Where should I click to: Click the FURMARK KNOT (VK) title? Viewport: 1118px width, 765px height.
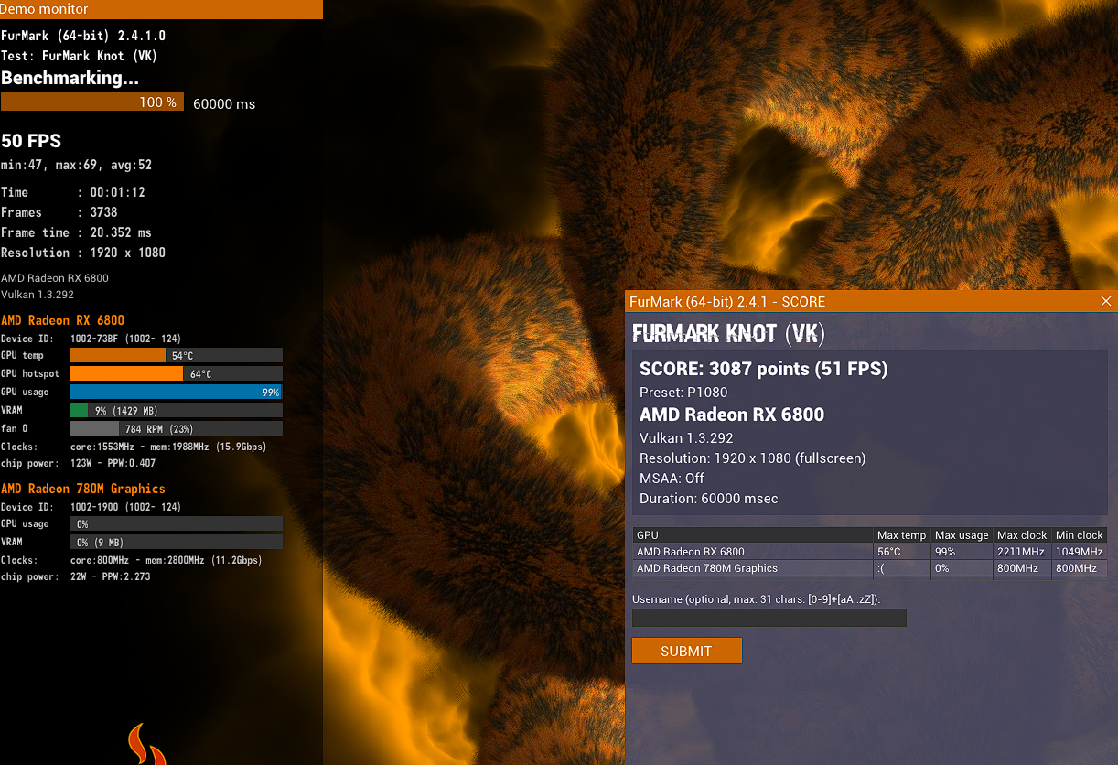728,334
